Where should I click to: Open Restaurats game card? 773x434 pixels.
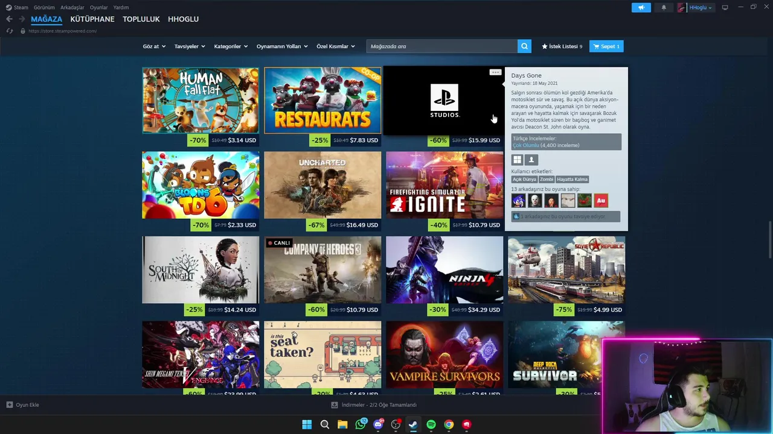322,100
